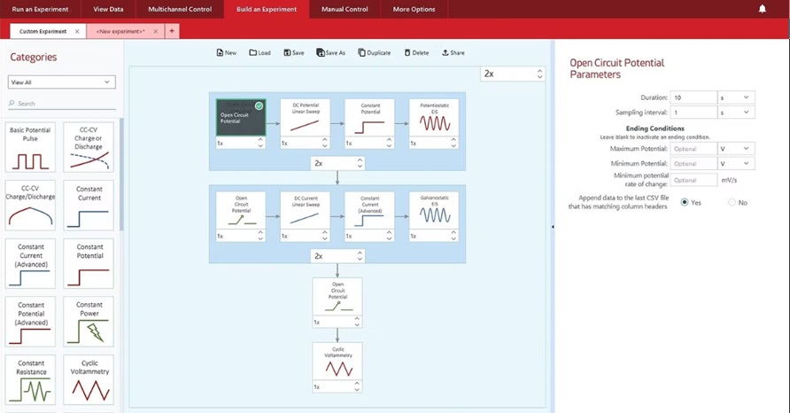The width and height of the screenshot is (790, 413).
Task: Click Save in the toolbar
Action: [x=294, y=52]
